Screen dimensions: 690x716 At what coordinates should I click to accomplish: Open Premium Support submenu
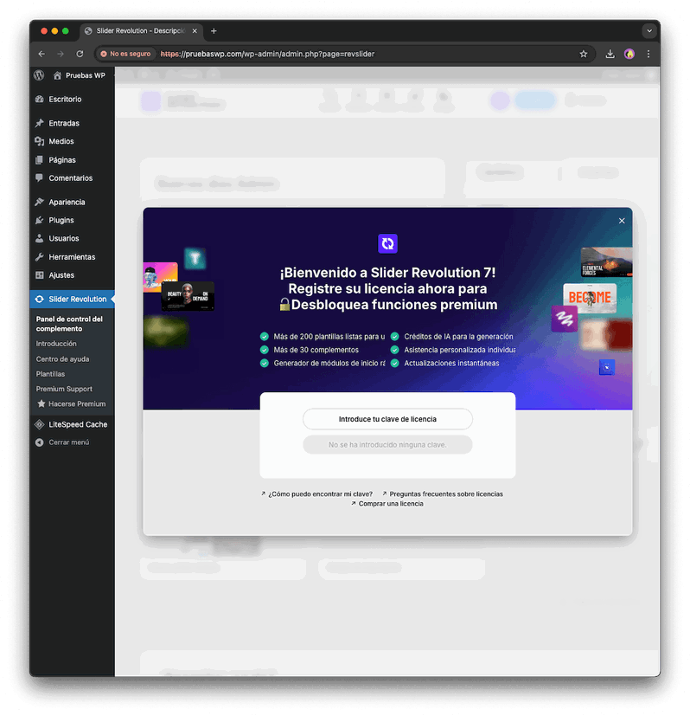(x=64, y=389)
